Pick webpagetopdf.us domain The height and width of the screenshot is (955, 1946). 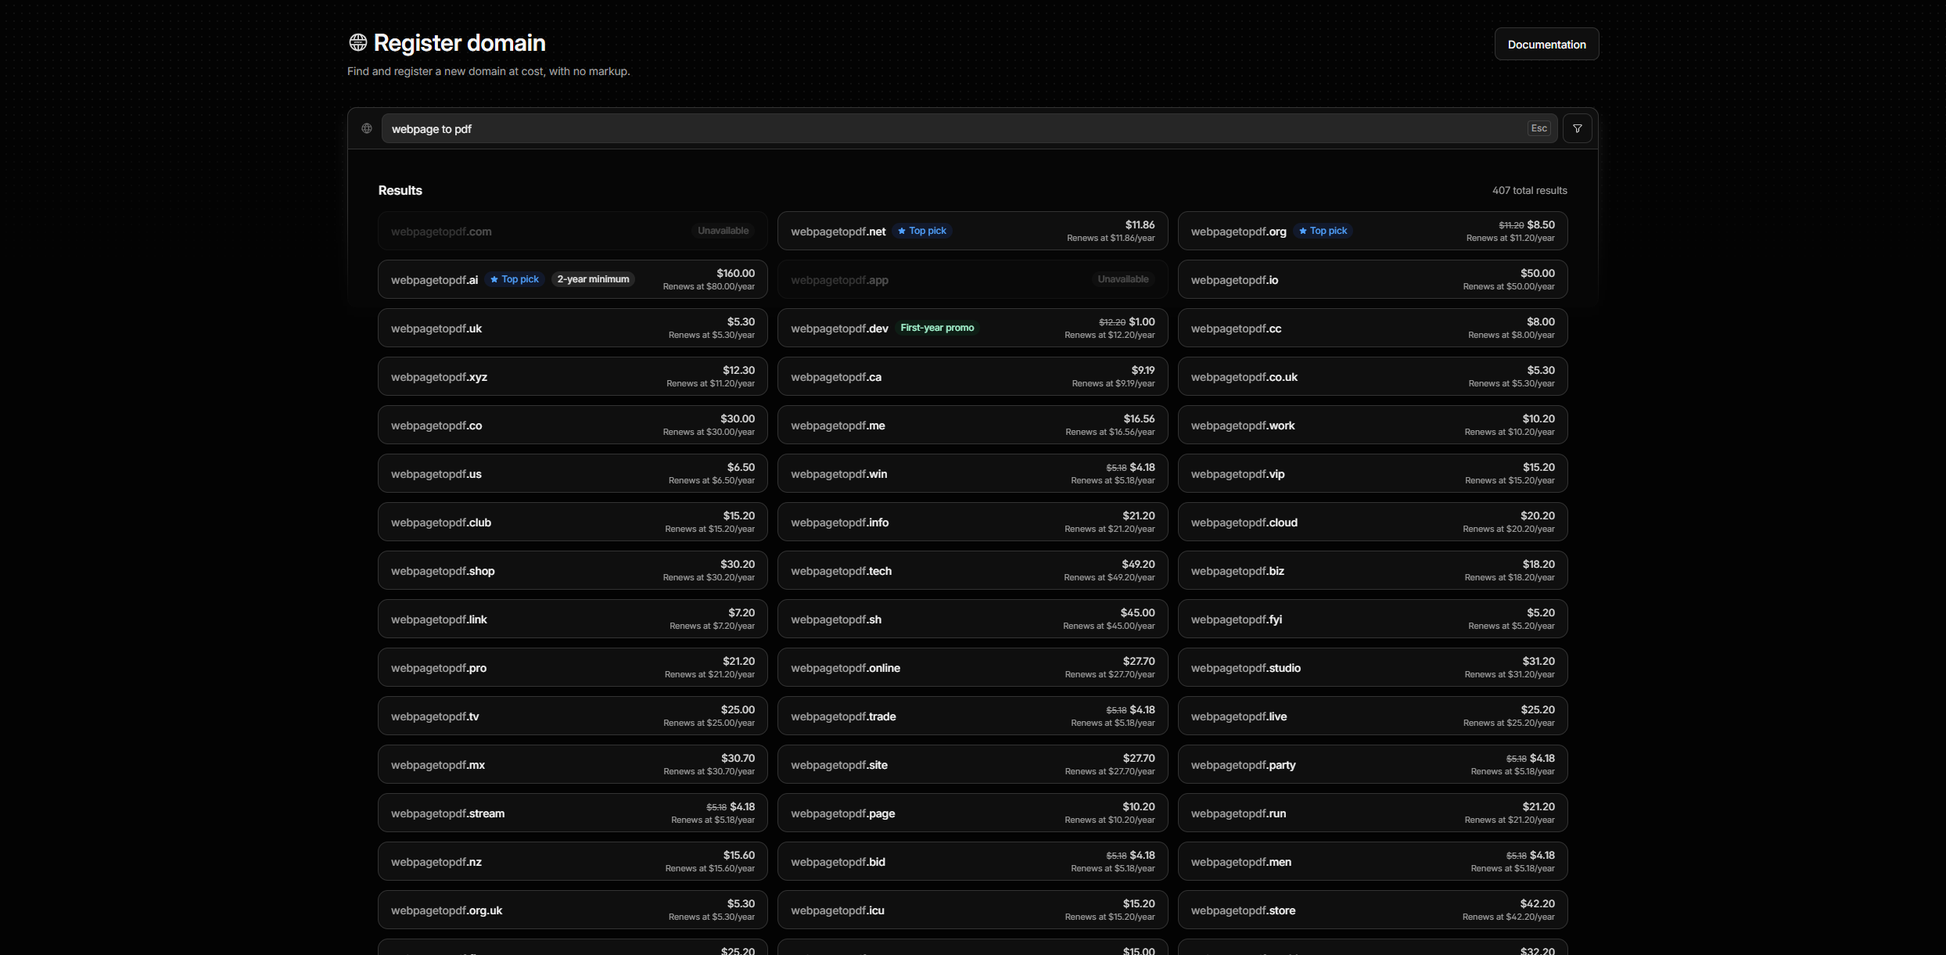tap(573, 473)
